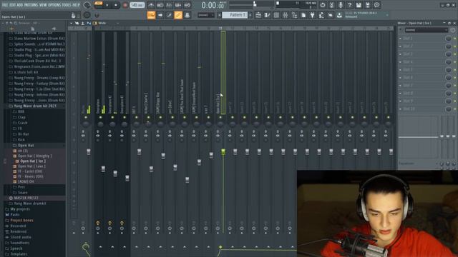
Task: Click the render audio export icon
Action: [x=368, y=5]
